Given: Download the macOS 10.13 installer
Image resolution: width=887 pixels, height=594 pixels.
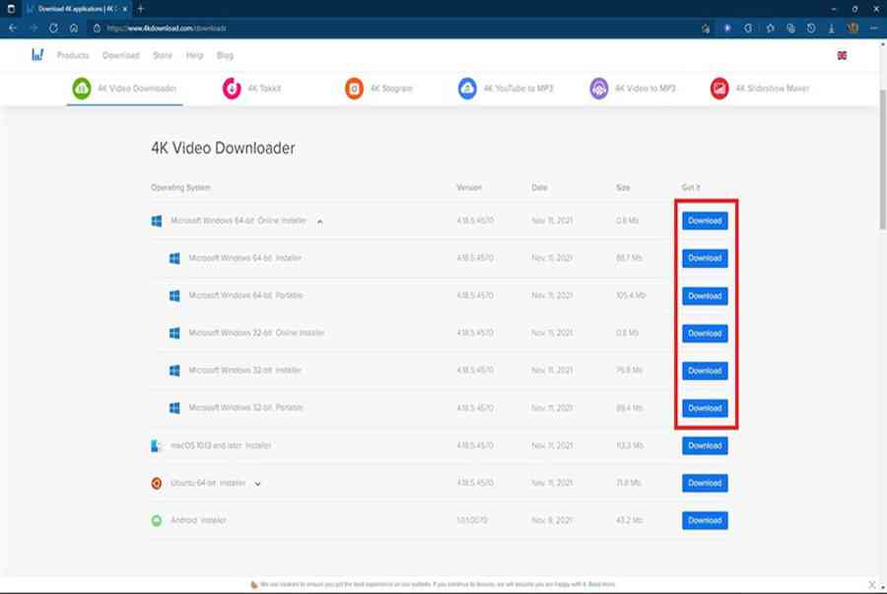Looking at the screenshot, I should click(x=705, y=445).
